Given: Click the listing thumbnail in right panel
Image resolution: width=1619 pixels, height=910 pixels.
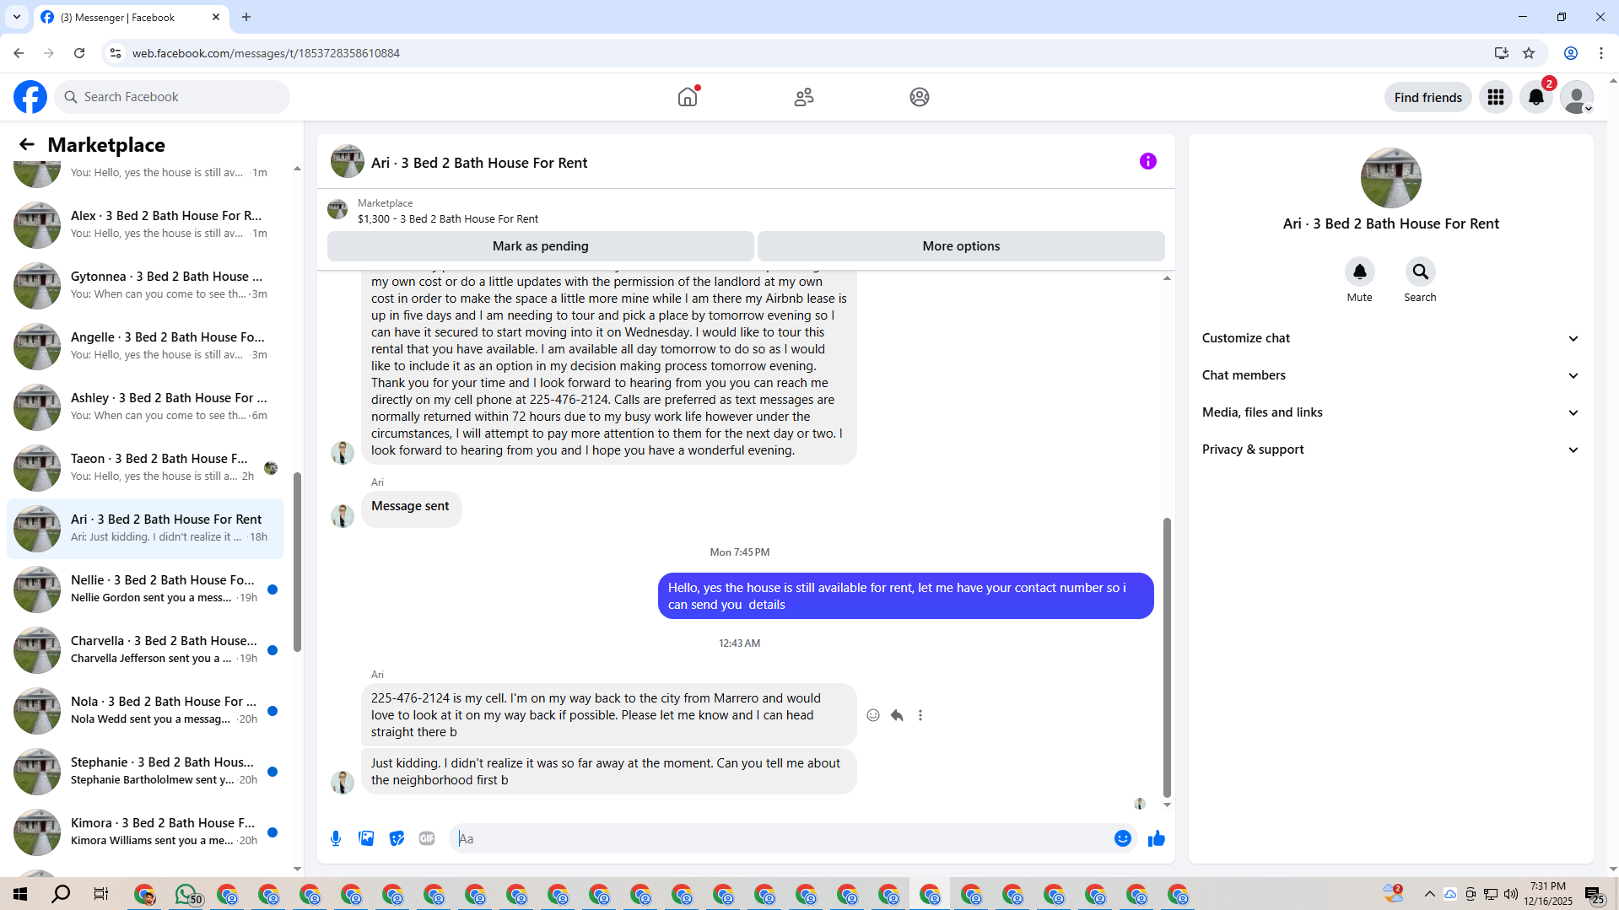Looking at the screenshot, I should 1390,178.
